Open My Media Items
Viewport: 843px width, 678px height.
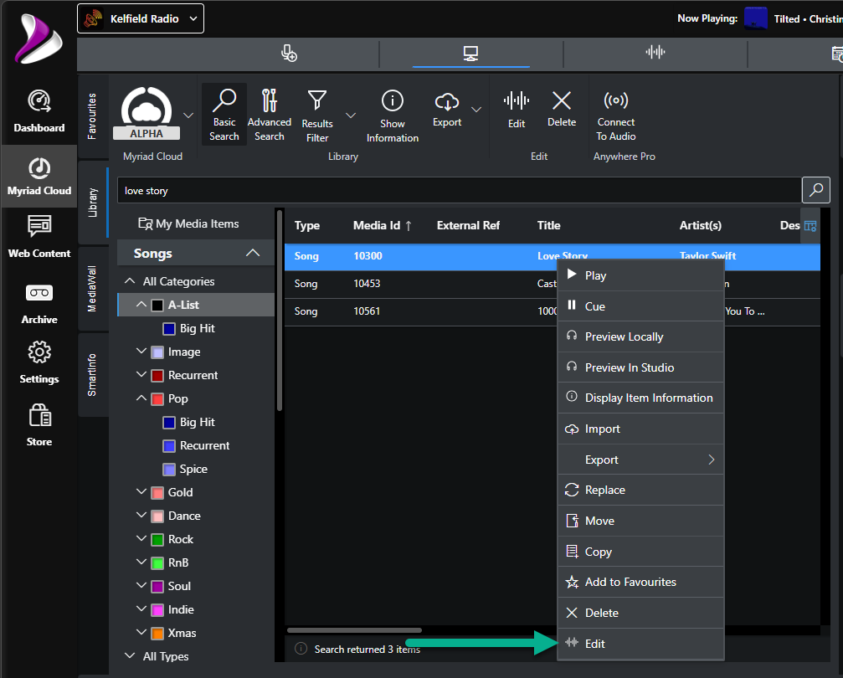(188, 223)
